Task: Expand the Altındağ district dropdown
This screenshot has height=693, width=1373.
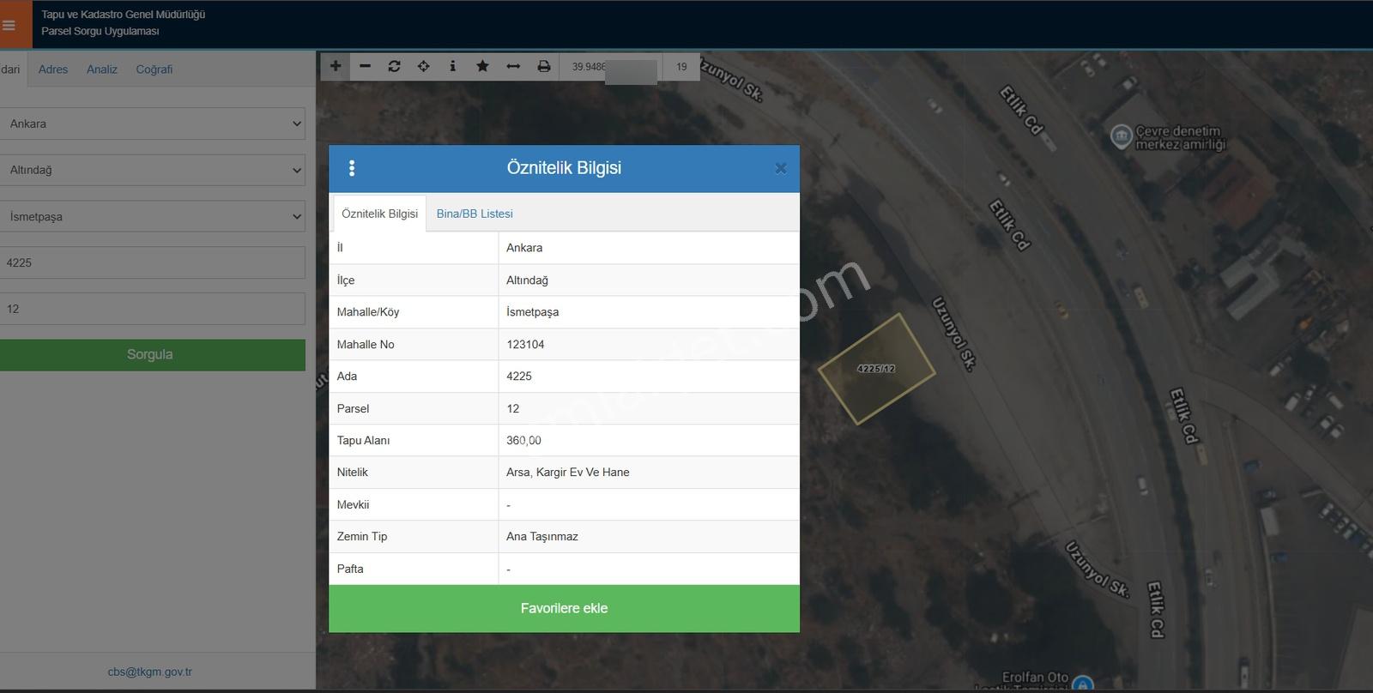Action: pos(152,170)
